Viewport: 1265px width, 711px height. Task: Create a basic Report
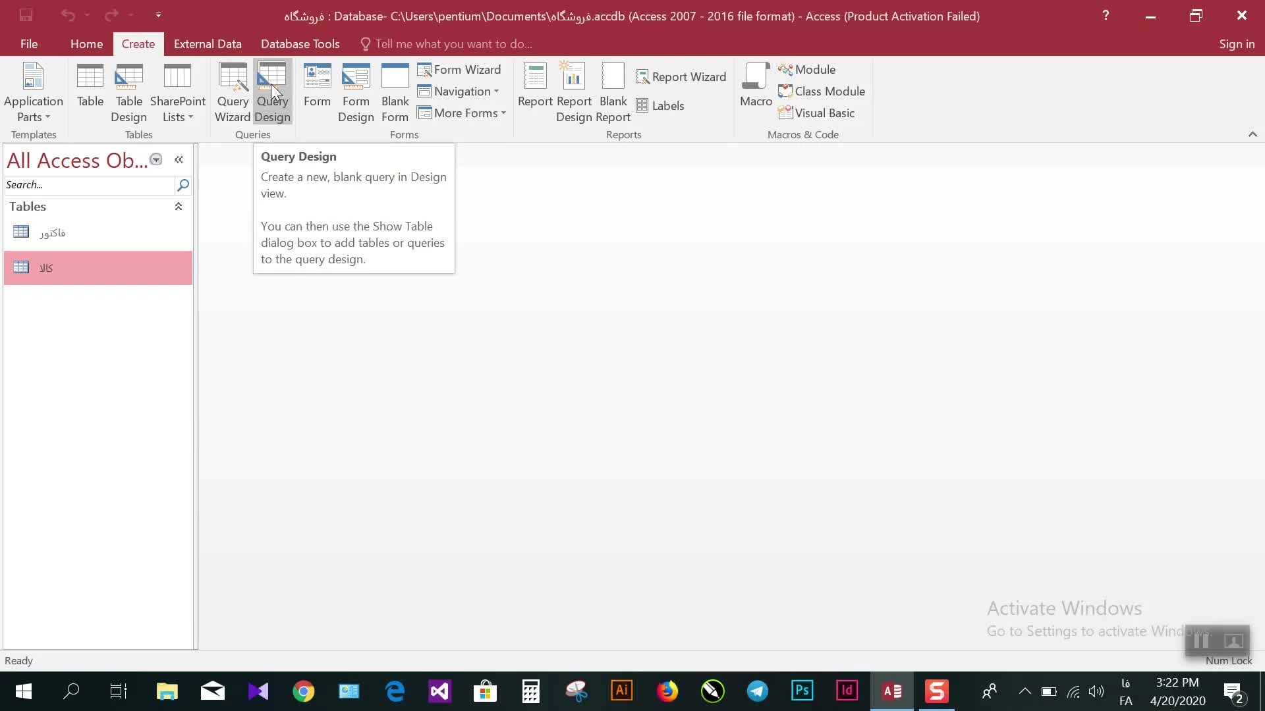534,86
